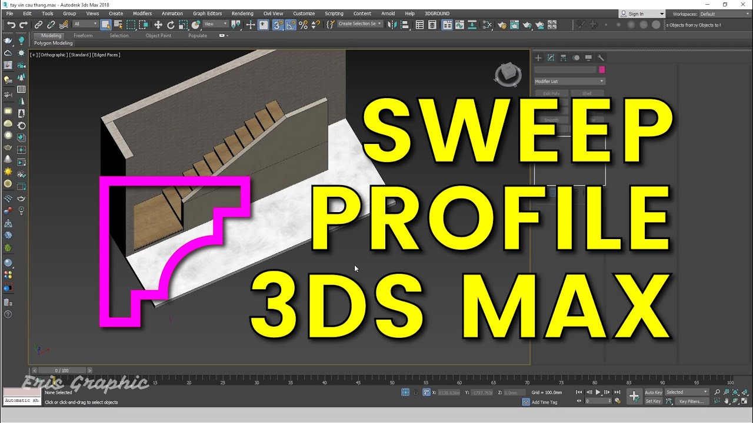The width and height of the screenshot is (753, 423).
Task: Toggle the Window/Crossing selection mode
Action: [x=144, y=25]
